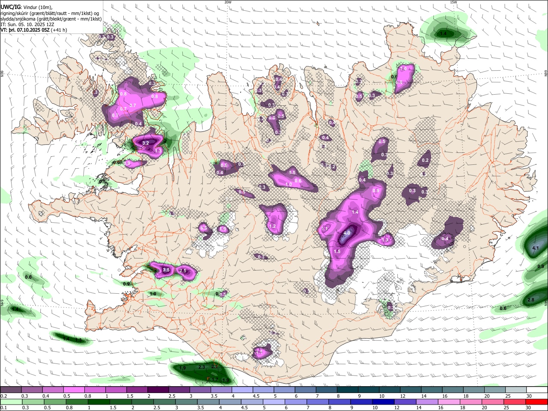This screenshot has width=548, height=411.
Task: Click the "3.5" snowfall label in southwest Iceland
Action: pyautogui.click(x=167, y=270)
